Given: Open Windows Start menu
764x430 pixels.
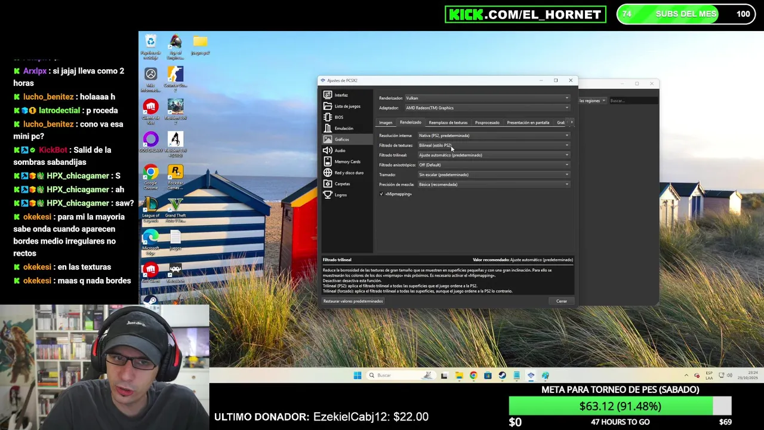Looking at the screenshot, I should point(357,375).
